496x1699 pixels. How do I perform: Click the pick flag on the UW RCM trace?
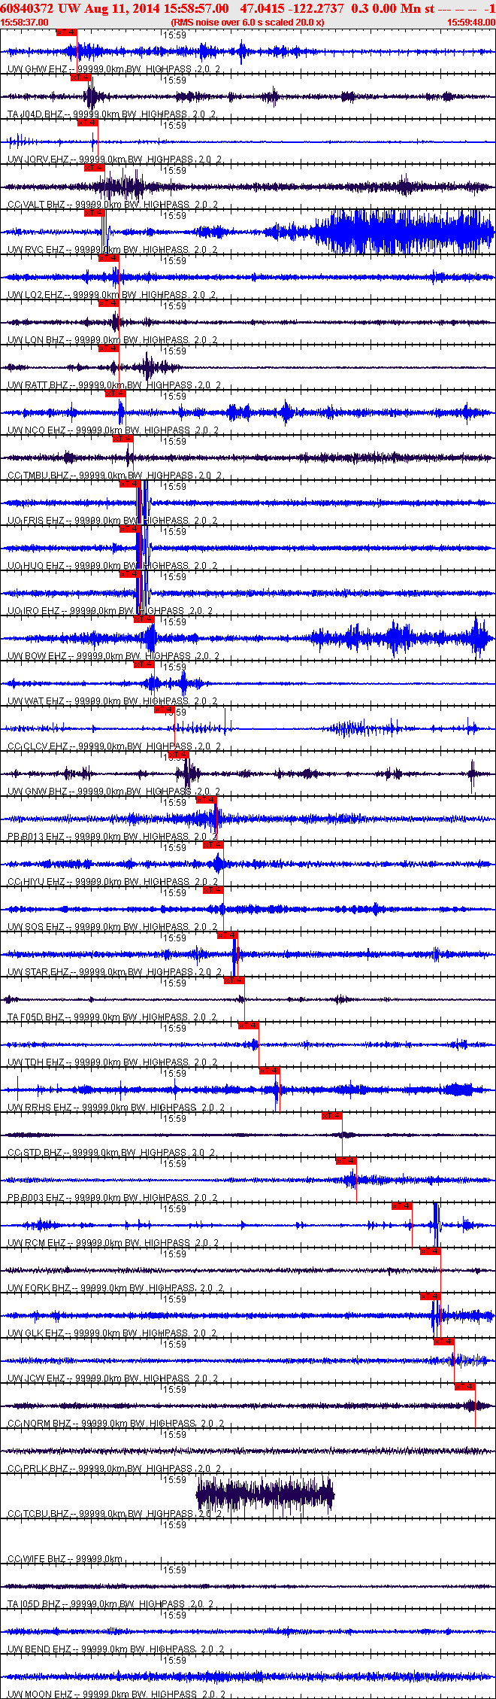402,1206
